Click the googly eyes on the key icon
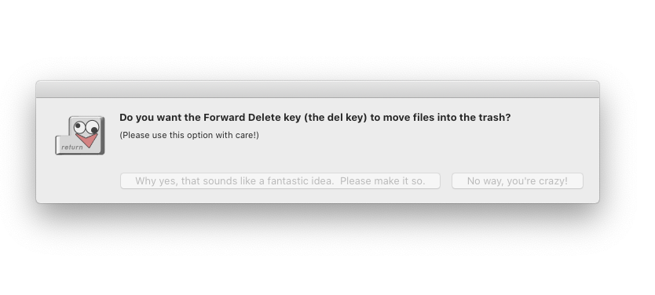 [86, 127]
